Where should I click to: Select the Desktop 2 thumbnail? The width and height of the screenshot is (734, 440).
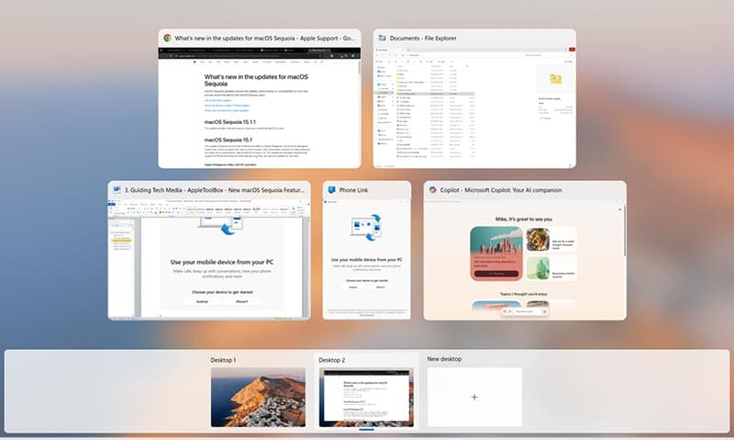[x=366, y=398]
